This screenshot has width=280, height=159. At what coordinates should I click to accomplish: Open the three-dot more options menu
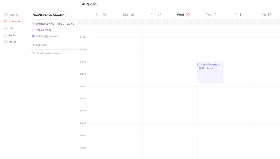(73, 4)
